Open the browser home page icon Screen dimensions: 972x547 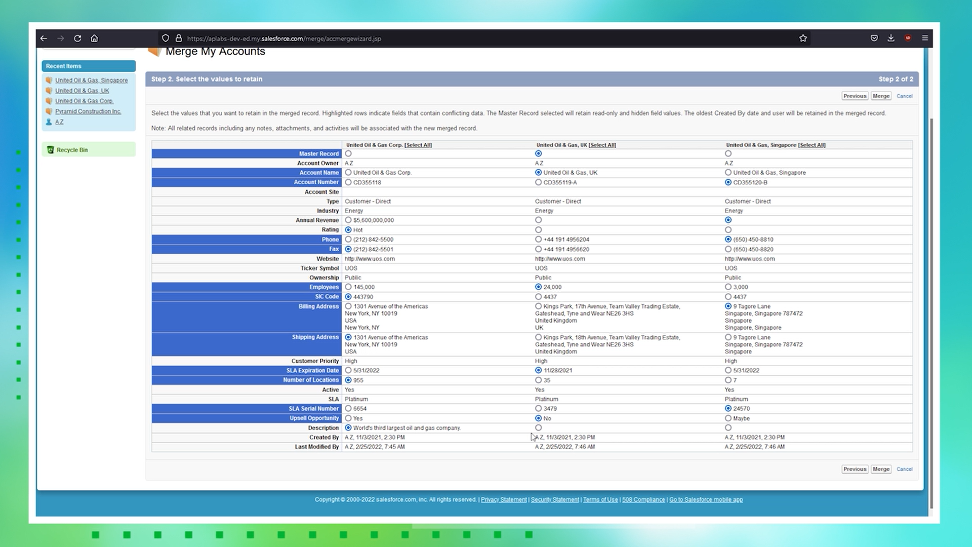(94, 38)
